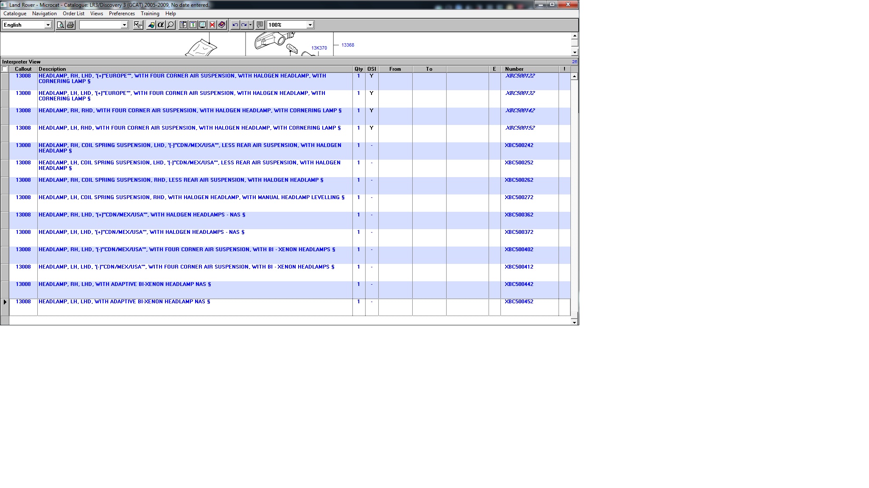Open the Preferences menu
This screenshot has width=869, height=488.
click(122, 14)
